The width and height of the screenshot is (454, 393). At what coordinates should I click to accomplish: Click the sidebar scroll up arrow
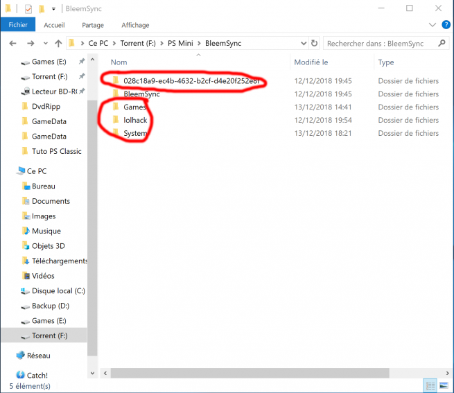click(x=92, y=60)
